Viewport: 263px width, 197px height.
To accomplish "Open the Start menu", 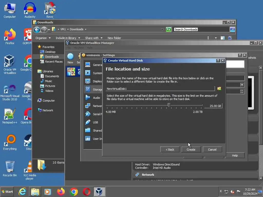I will (7, 191).
